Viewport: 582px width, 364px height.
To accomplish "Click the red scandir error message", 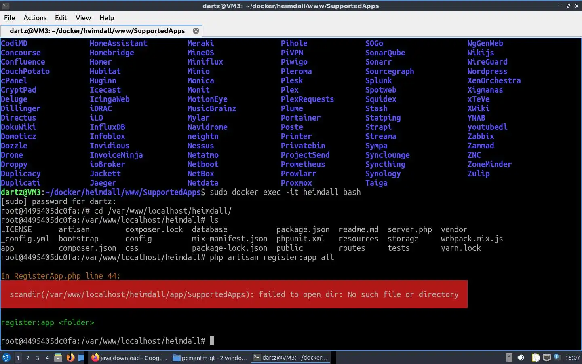I will point(234,294).
